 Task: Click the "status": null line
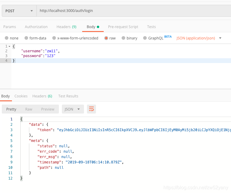coord(53,146)
